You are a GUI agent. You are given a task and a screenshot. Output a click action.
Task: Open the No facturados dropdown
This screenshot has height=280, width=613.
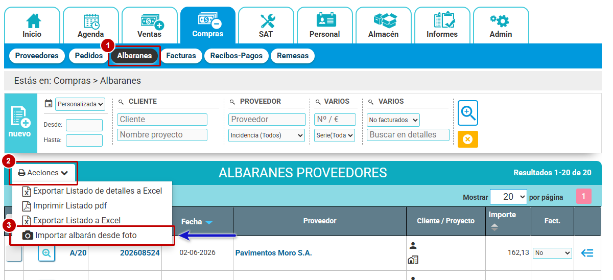[393, 120]
